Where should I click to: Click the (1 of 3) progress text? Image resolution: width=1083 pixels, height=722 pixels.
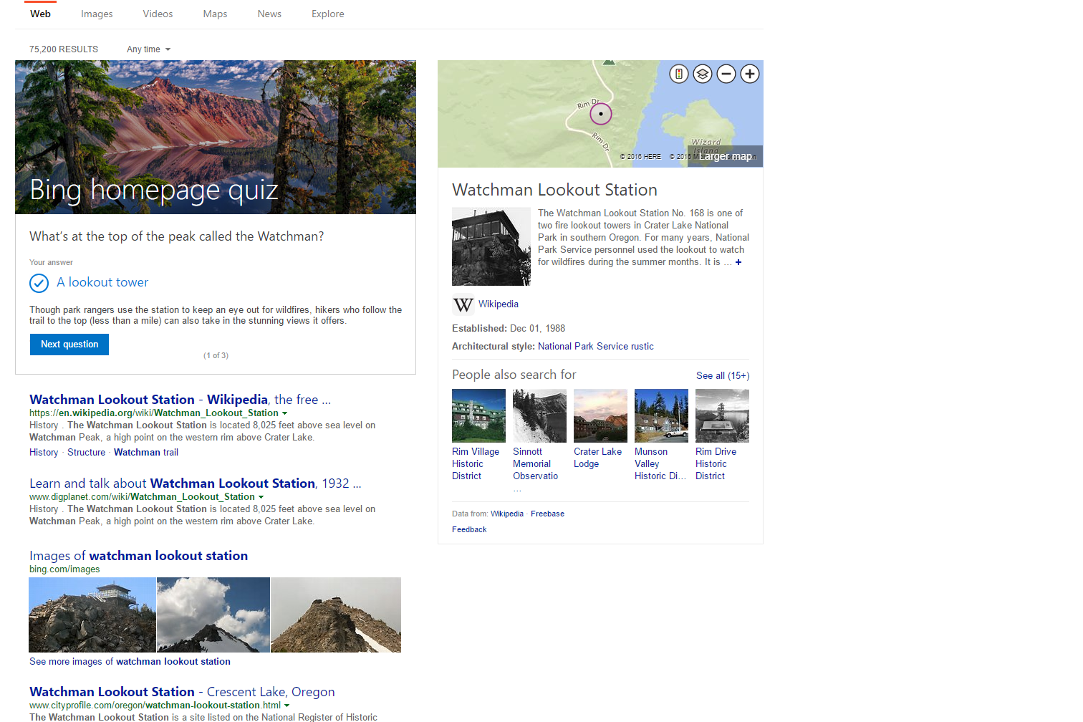[216, 356]
